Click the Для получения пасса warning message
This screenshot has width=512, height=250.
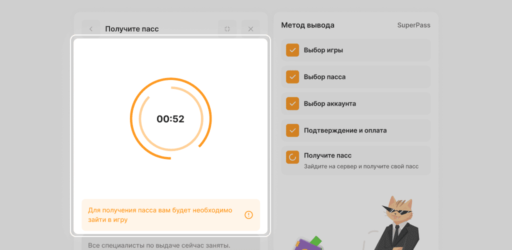click(x=160, y=215)
